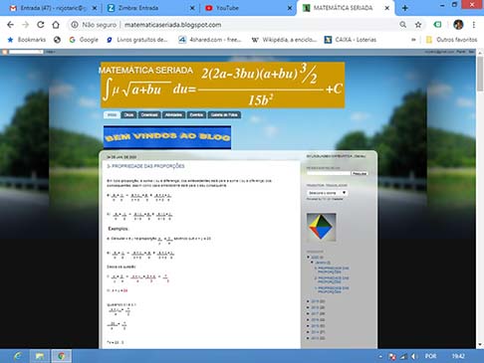Image resolution: width=484 pixels, height=363 pixels.
Task: Expand the 2015 archive year
Action: pyautogui.click(x=309, y=326)
